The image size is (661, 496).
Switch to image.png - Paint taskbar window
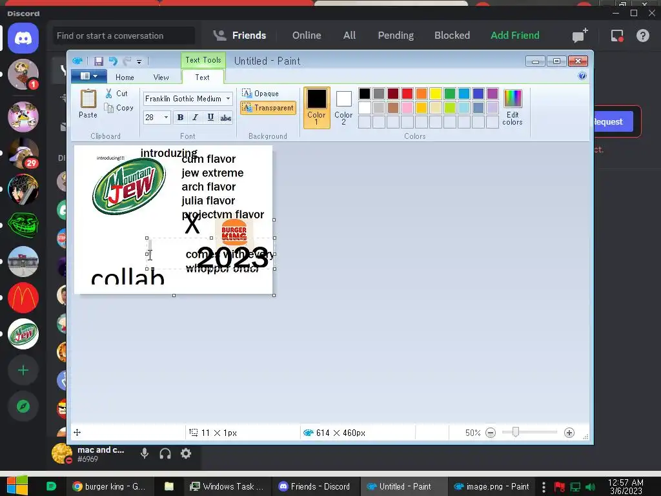tap(491, 487)
